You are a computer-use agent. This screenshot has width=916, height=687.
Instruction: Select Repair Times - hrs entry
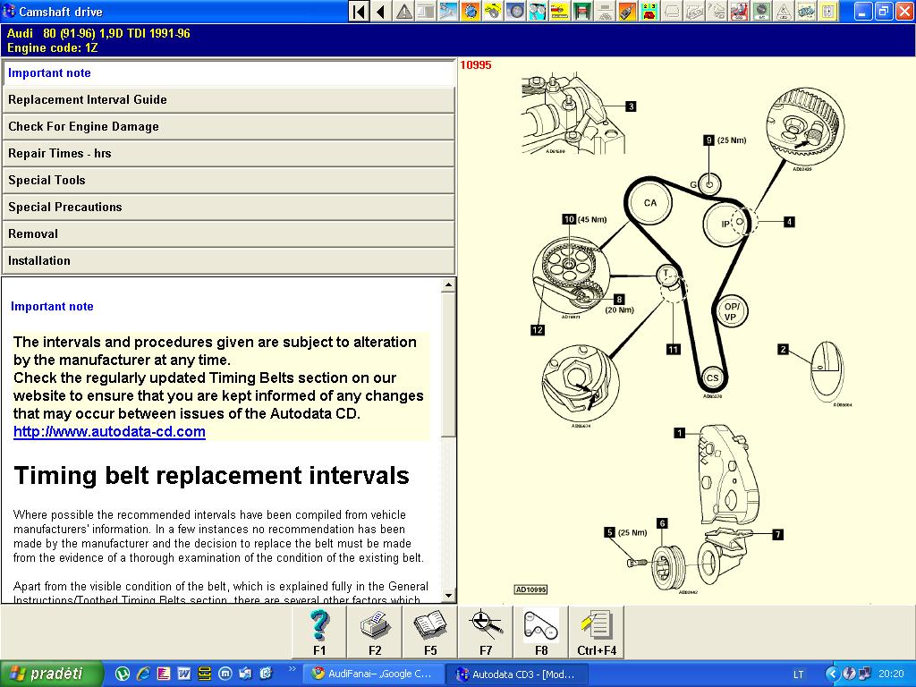[x=228, y=154]
